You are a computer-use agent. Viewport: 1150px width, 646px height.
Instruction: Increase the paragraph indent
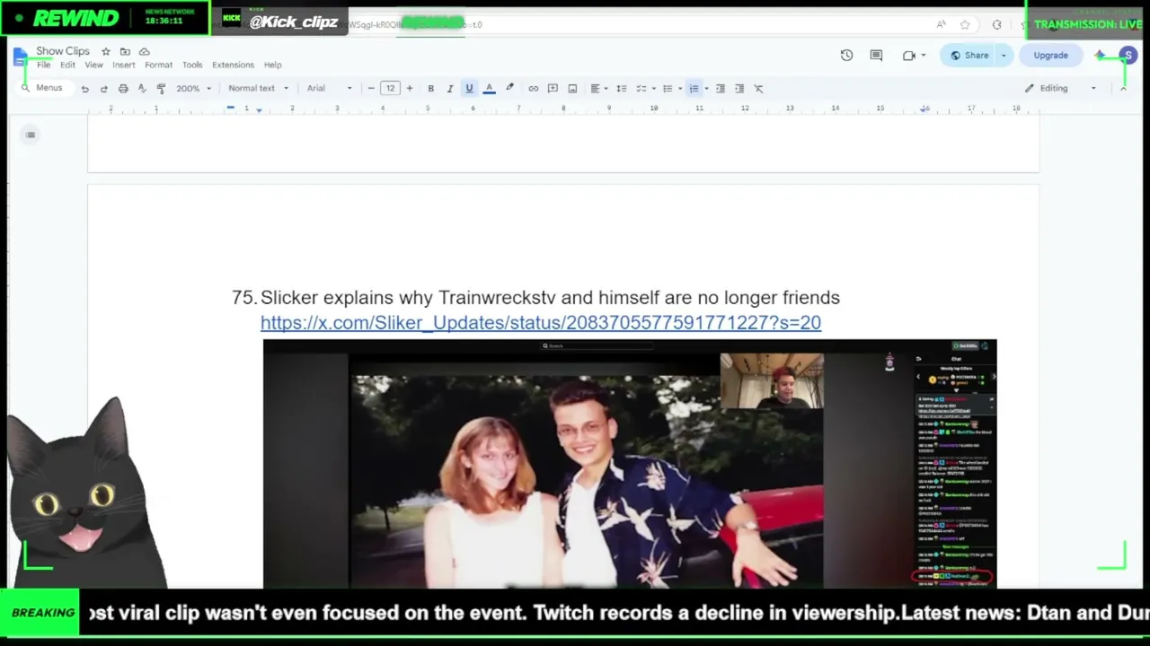[x=739, y=89]
